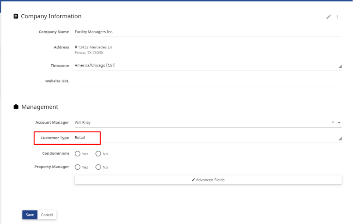Image resolution: width=357 pixels, height=224 pixels.
Task: Click the Retail value in Customer Type
Action: tap(80, 137)
